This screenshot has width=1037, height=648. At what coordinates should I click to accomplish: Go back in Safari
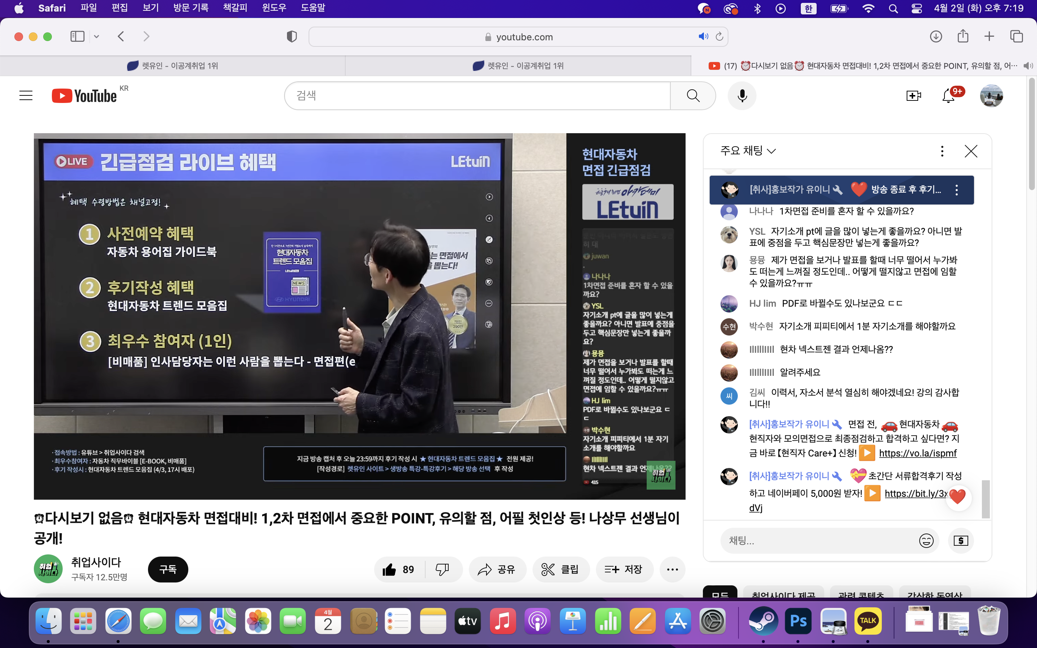pos(121,36)
